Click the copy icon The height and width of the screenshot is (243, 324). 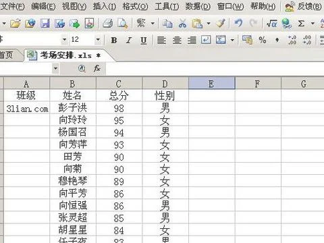pos(167,23)
